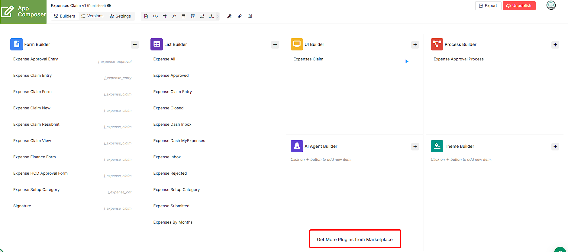Switch to the Versions tab

92,16
